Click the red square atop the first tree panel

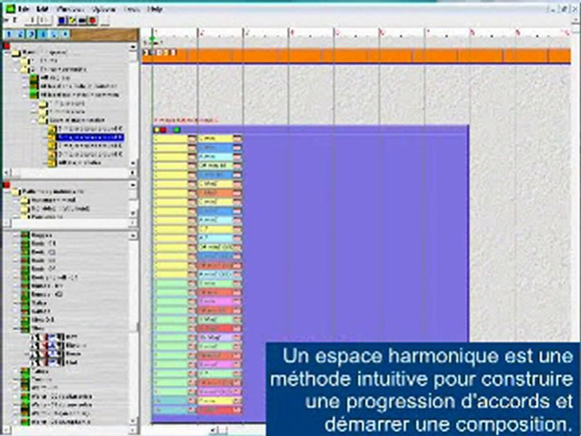click(x=7, y=46)
